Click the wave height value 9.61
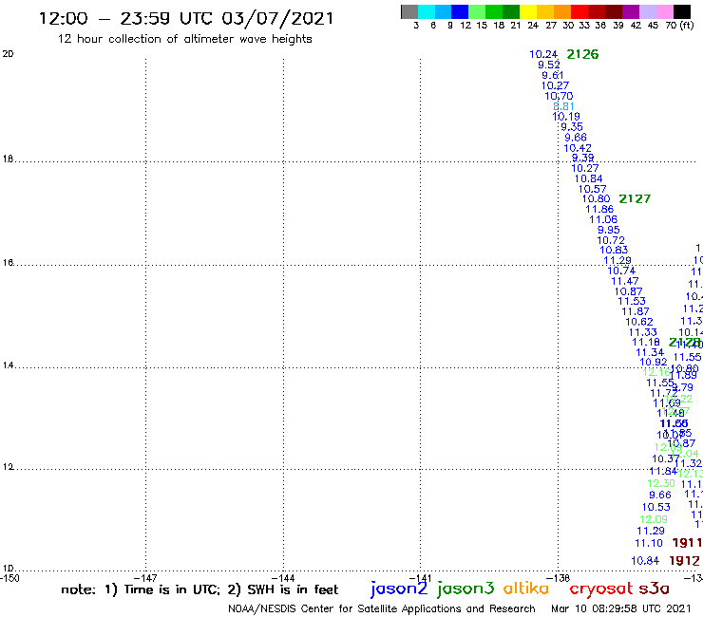Viewport: 703px width, 617px height. pyautogui.click(x=552, y=75)
